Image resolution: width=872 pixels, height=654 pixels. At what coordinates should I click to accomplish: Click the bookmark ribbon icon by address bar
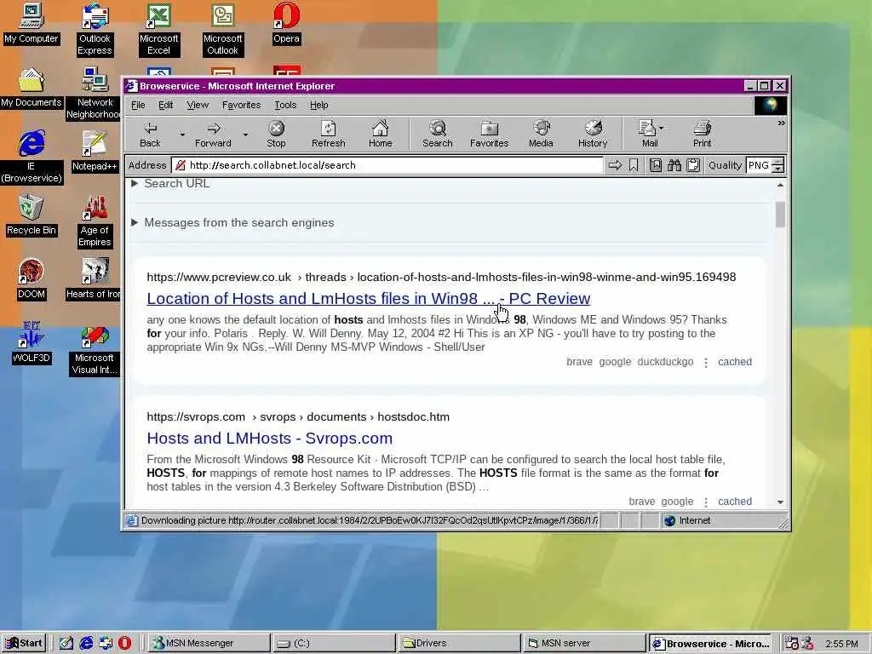coord(634,165)
